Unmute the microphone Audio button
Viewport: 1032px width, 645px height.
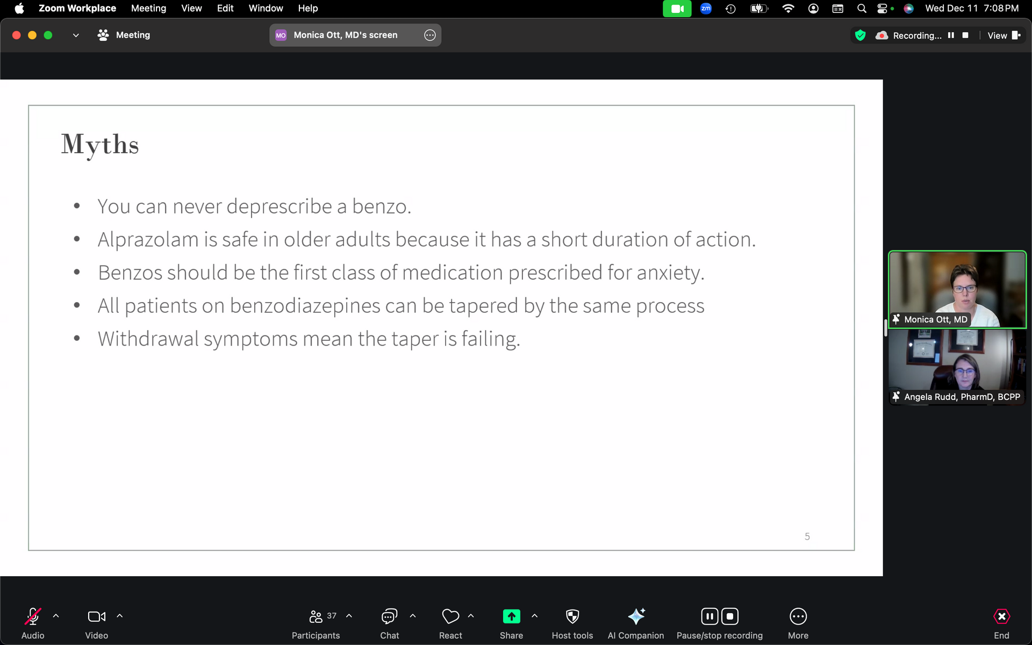pyautogui.click(x=33, y=617)
